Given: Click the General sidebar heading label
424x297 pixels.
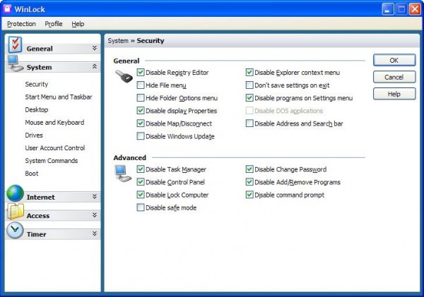Looking at the screenshot, I should coord(40,49).
